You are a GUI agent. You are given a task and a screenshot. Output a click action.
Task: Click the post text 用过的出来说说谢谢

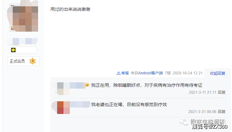coord(70,9)
